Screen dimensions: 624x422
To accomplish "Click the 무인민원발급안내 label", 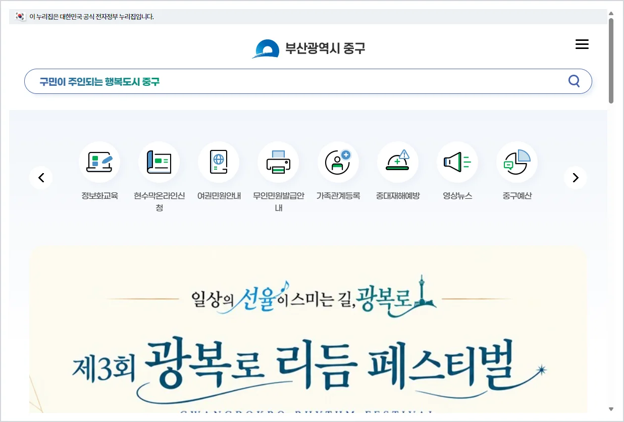I will coord(278,202).
